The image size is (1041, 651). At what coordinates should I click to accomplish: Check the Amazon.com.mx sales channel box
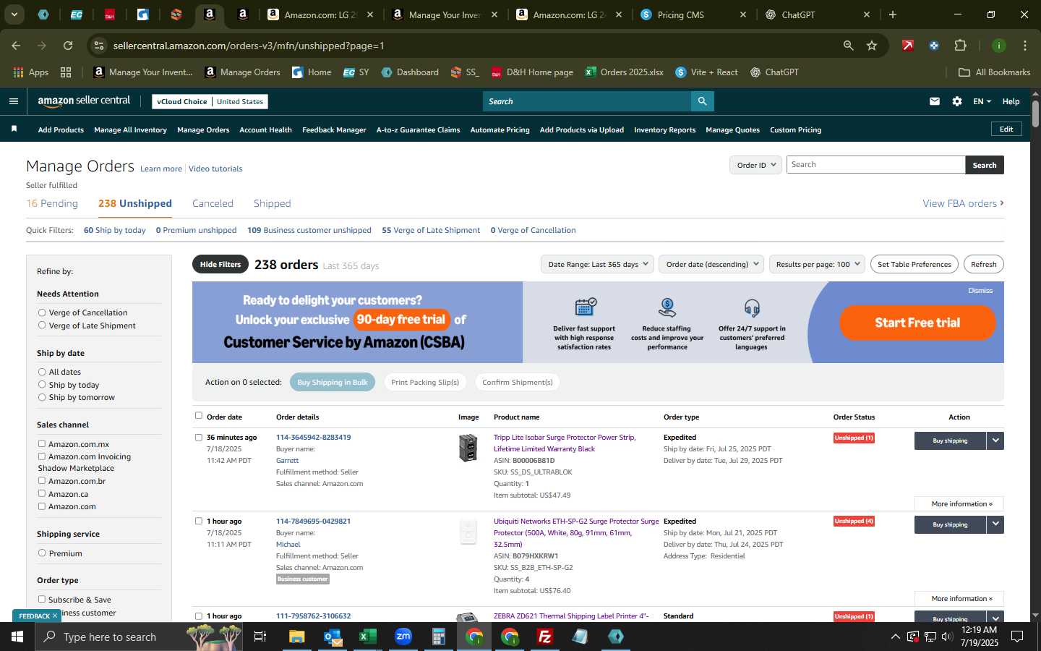pyautogui.click(x=42, y=443)
